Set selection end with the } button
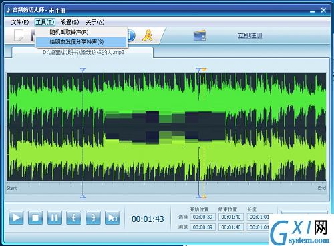334x246 pixels. pos(93,217)
